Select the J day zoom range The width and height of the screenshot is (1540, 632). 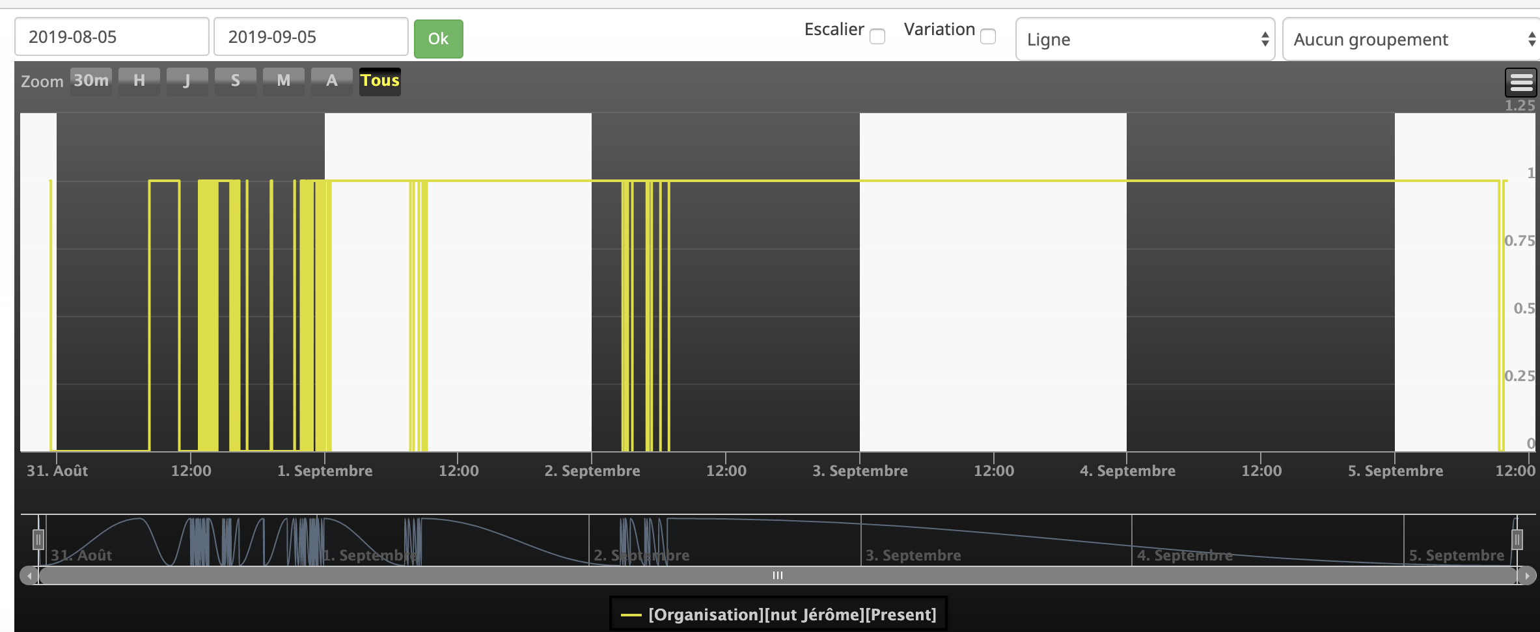(187, 81)
